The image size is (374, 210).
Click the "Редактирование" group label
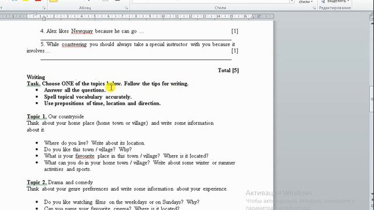click(335, 8)
